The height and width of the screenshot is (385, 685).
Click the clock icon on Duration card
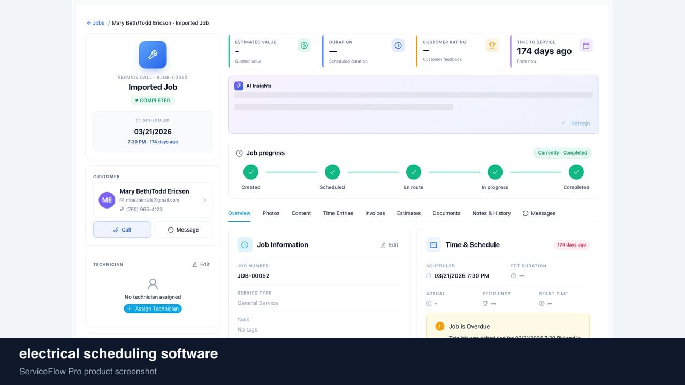(398, 45)
